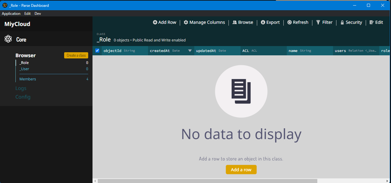
Task: Click the Manage Columns gear icon
Action: 186,22
